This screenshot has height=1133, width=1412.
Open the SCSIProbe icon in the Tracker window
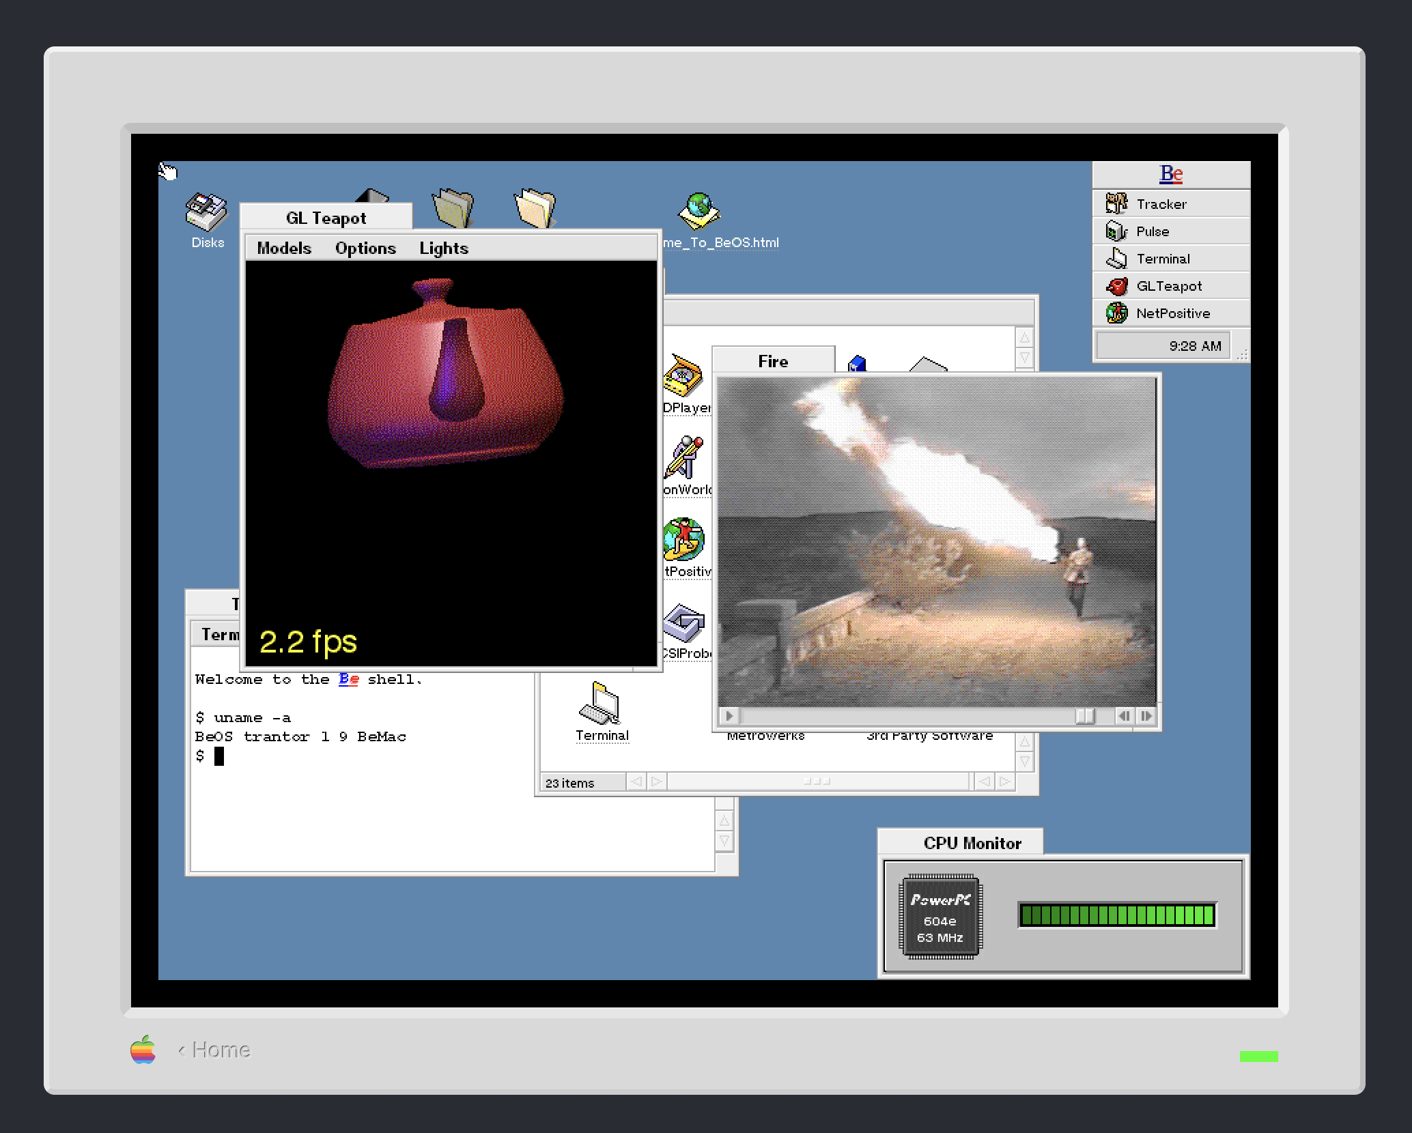pos(683,622)
